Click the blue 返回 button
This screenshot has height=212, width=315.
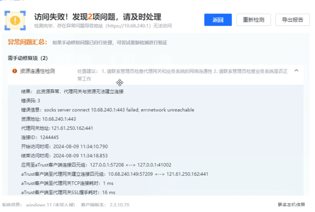click(x=218, y=20)
